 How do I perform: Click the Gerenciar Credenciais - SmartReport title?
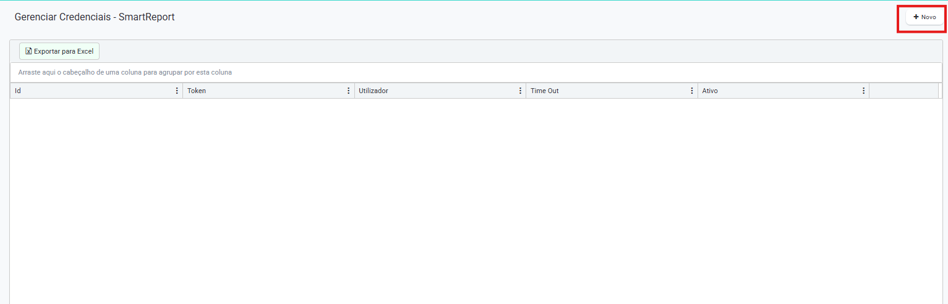[x=95, y=17]
